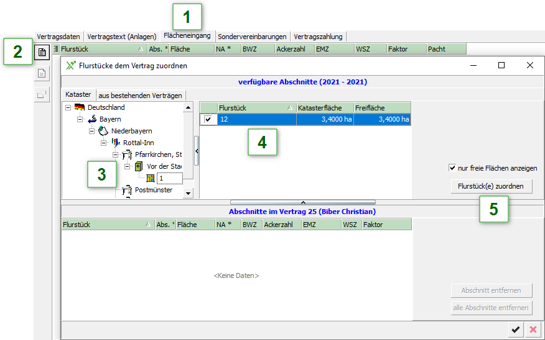
Task: Click 'Flurstück(e) zuordnen' button
Action: pyautogui.click(x=491, y=186)
